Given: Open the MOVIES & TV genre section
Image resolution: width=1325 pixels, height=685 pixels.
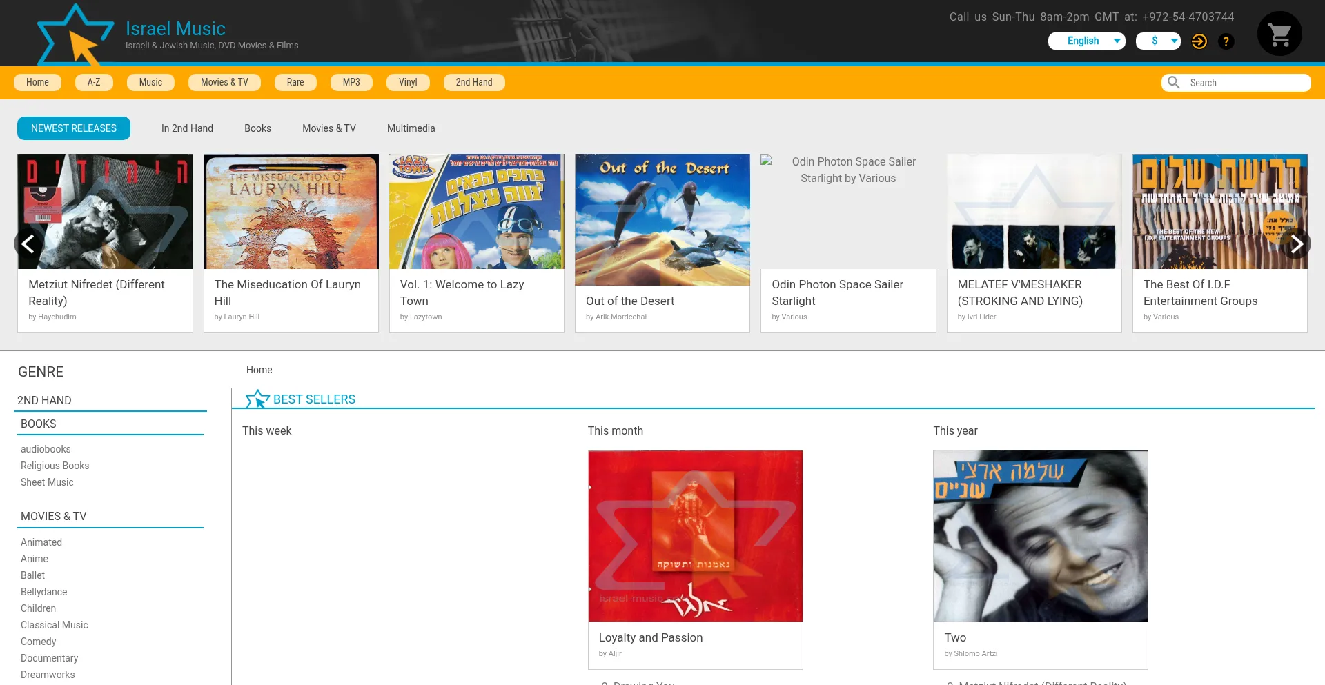Looking at the screenshot, I should 53,516.
